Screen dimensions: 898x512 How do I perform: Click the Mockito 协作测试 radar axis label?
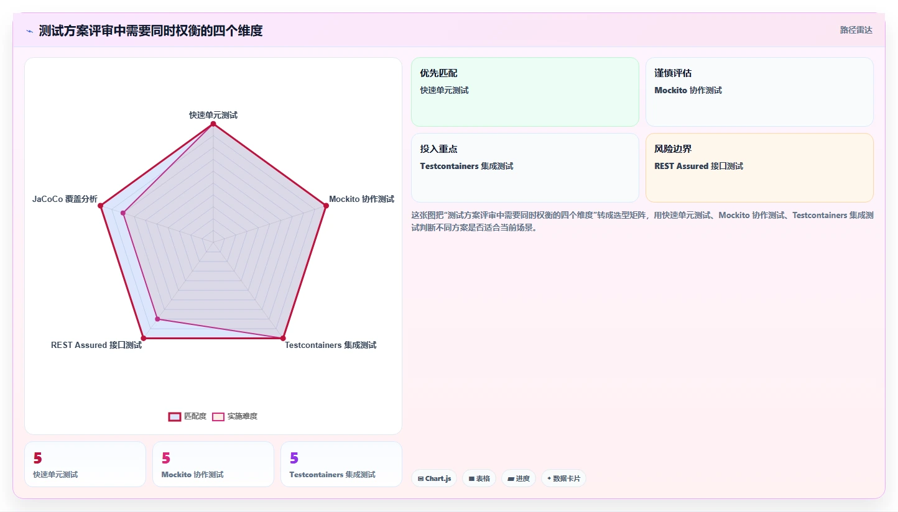(361, 199)
